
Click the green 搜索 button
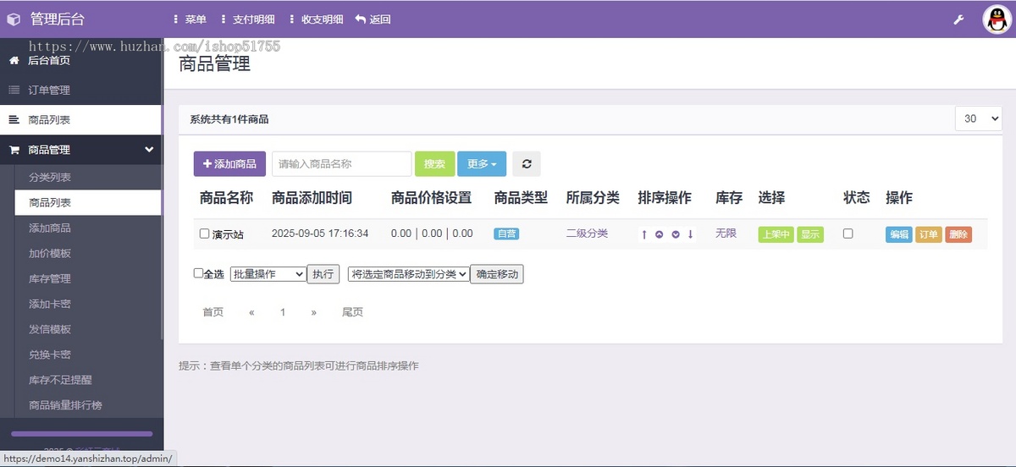[x=434, y=164]
